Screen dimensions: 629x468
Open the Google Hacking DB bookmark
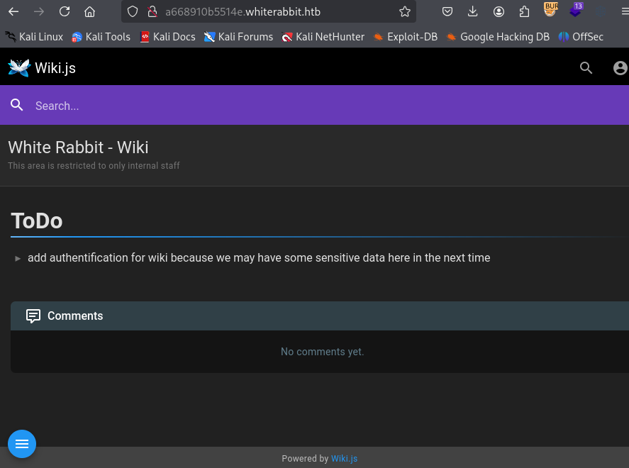[498, 37]
